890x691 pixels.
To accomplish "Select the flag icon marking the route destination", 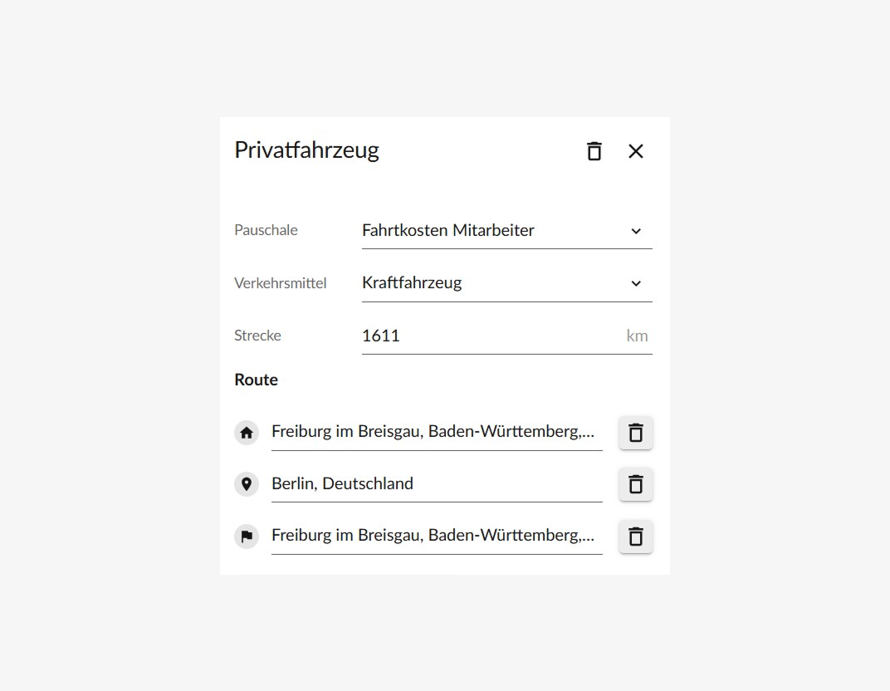I will [247, 537].
